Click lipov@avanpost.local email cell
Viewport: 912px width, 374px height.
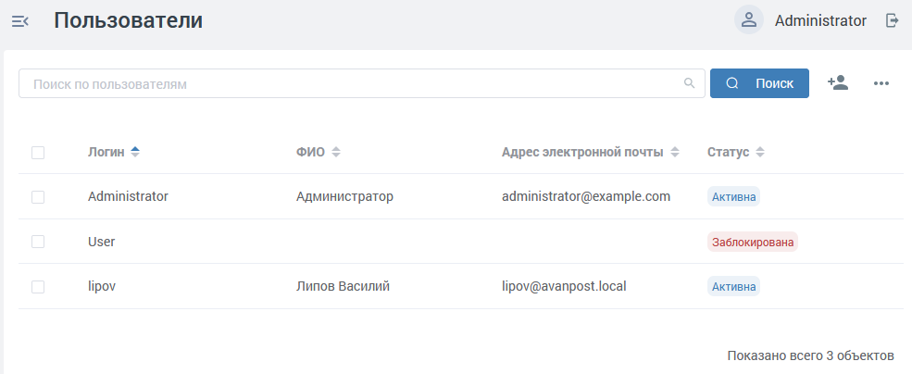(x=564, y=286)
